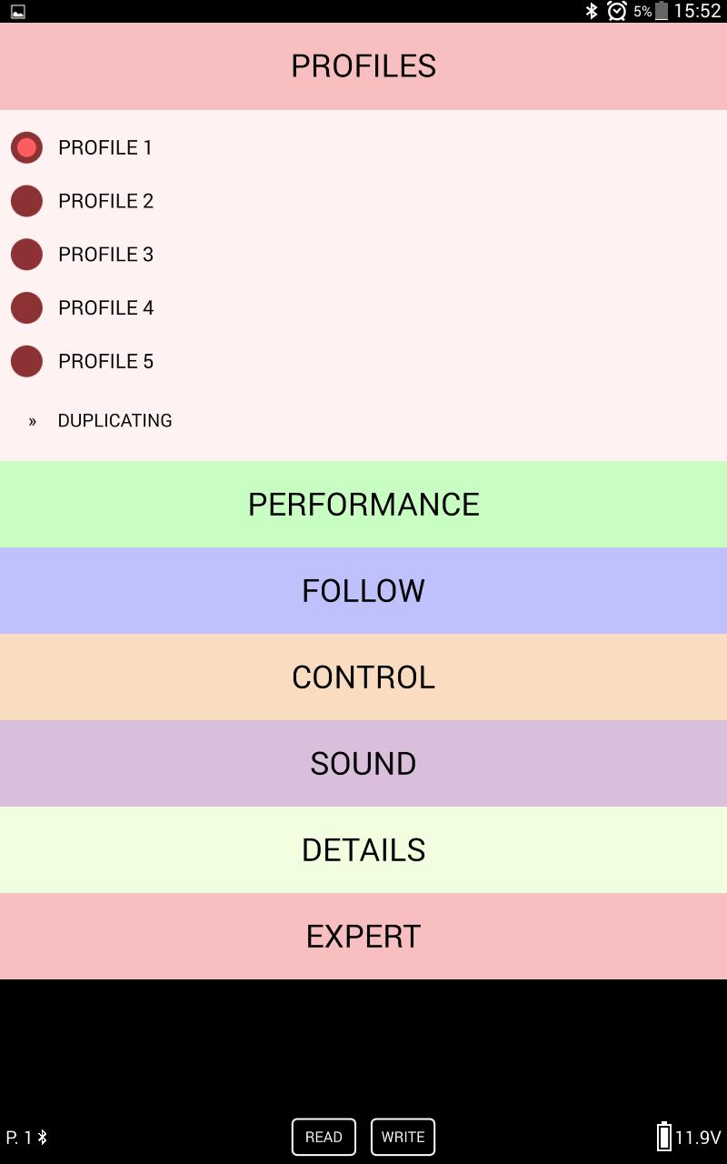Screen dimensions: 727x1164
Task: Tap the READ button
Action: (x=324, y=1137)
